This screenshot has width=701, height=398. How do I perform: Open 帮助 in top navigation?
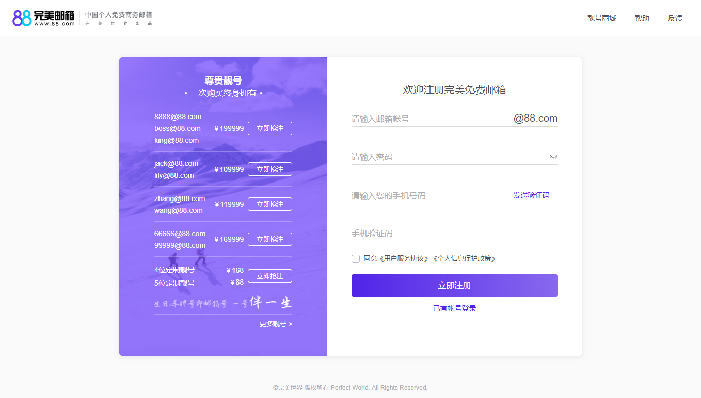[642, 18]
